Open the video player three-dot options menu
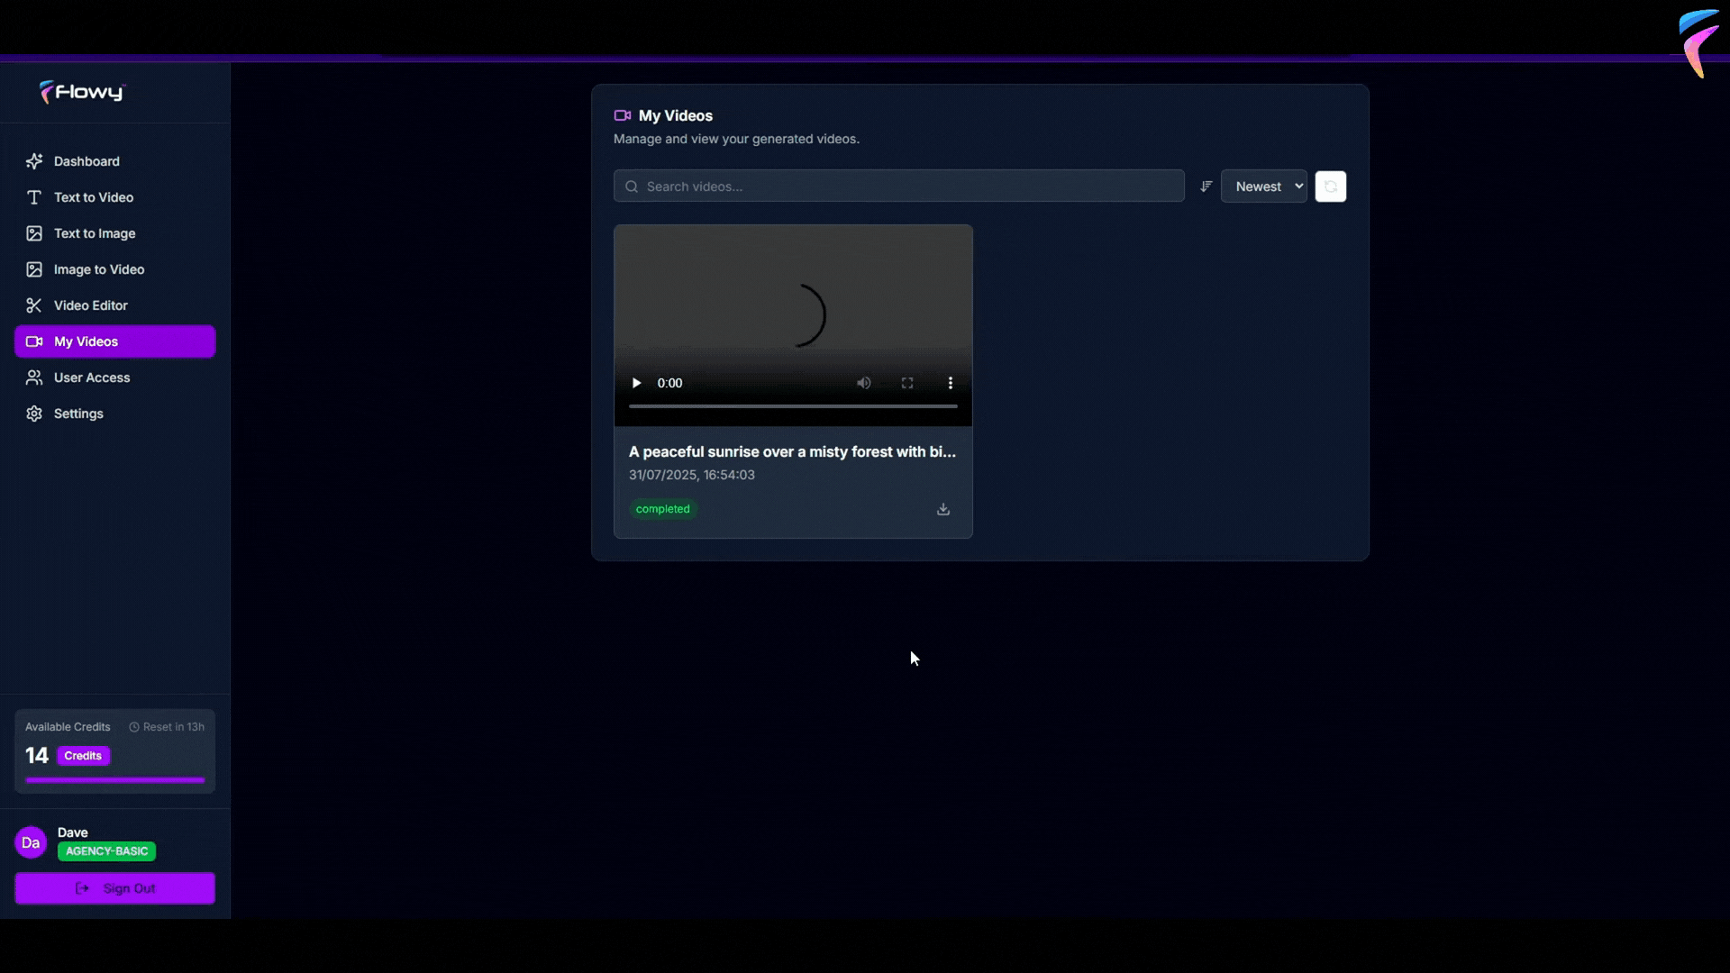Screen dimensions: 1730x973 pos(950,383)
